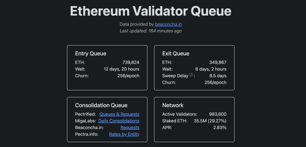Screen dimensions: 306x147
Task: Follow the Beaconcha.in Requests link
Action: pos(130,128)
